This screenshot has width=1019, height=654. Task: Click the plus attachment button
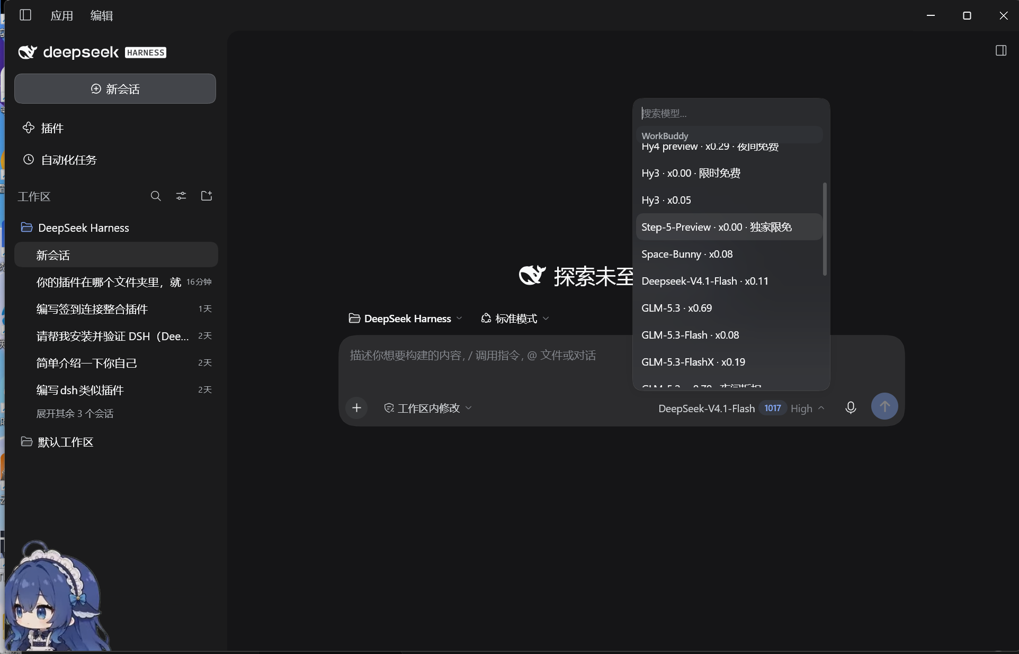pos(356,408)
